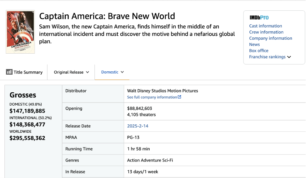
Task: Click the chevron next to Domestic
Action: click(x=122, y=72)
